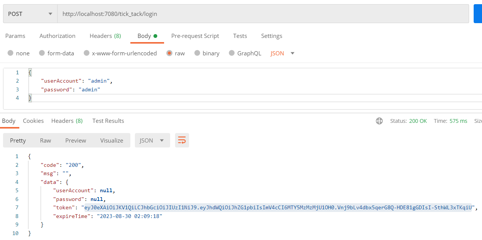The width and height of the screenshot is (482, 240).
Task: Click the "code": "200" response line
Action: click(x=62, y=165)
